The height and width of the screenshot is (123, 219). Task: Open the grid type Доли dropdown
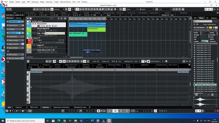click(x=147, y=9)
